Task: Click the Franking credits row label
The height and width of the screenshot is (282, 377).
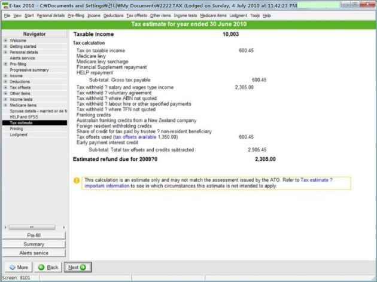Action: coord(93,115)
